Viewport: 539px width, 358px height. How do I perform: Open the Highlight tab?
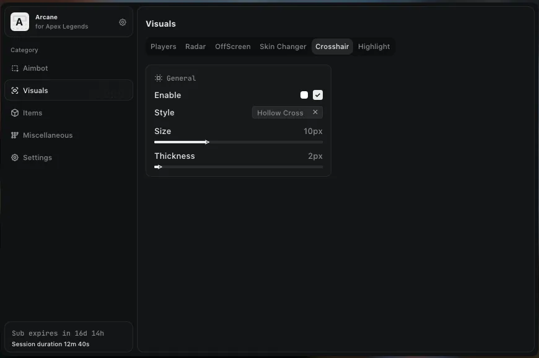pos(374,47)
